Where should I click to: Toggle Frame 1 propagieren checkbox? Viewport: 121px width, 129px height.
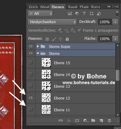tap(79, 30)
